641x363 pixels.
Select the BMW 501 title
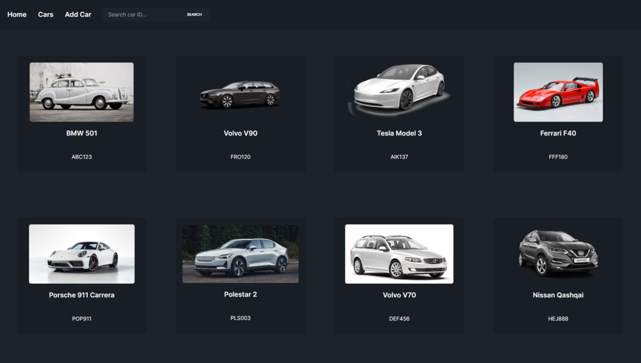click(82, 133)
